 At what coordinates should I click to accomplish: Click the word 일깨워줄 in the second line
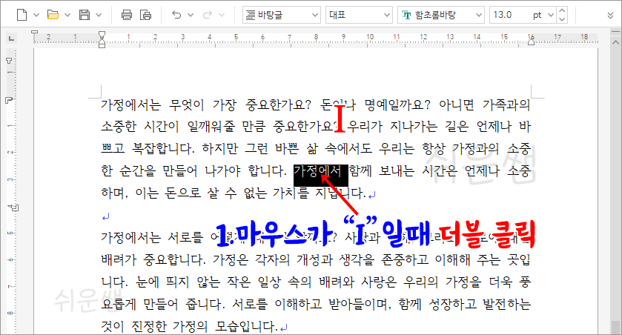[x=211, y=127]
